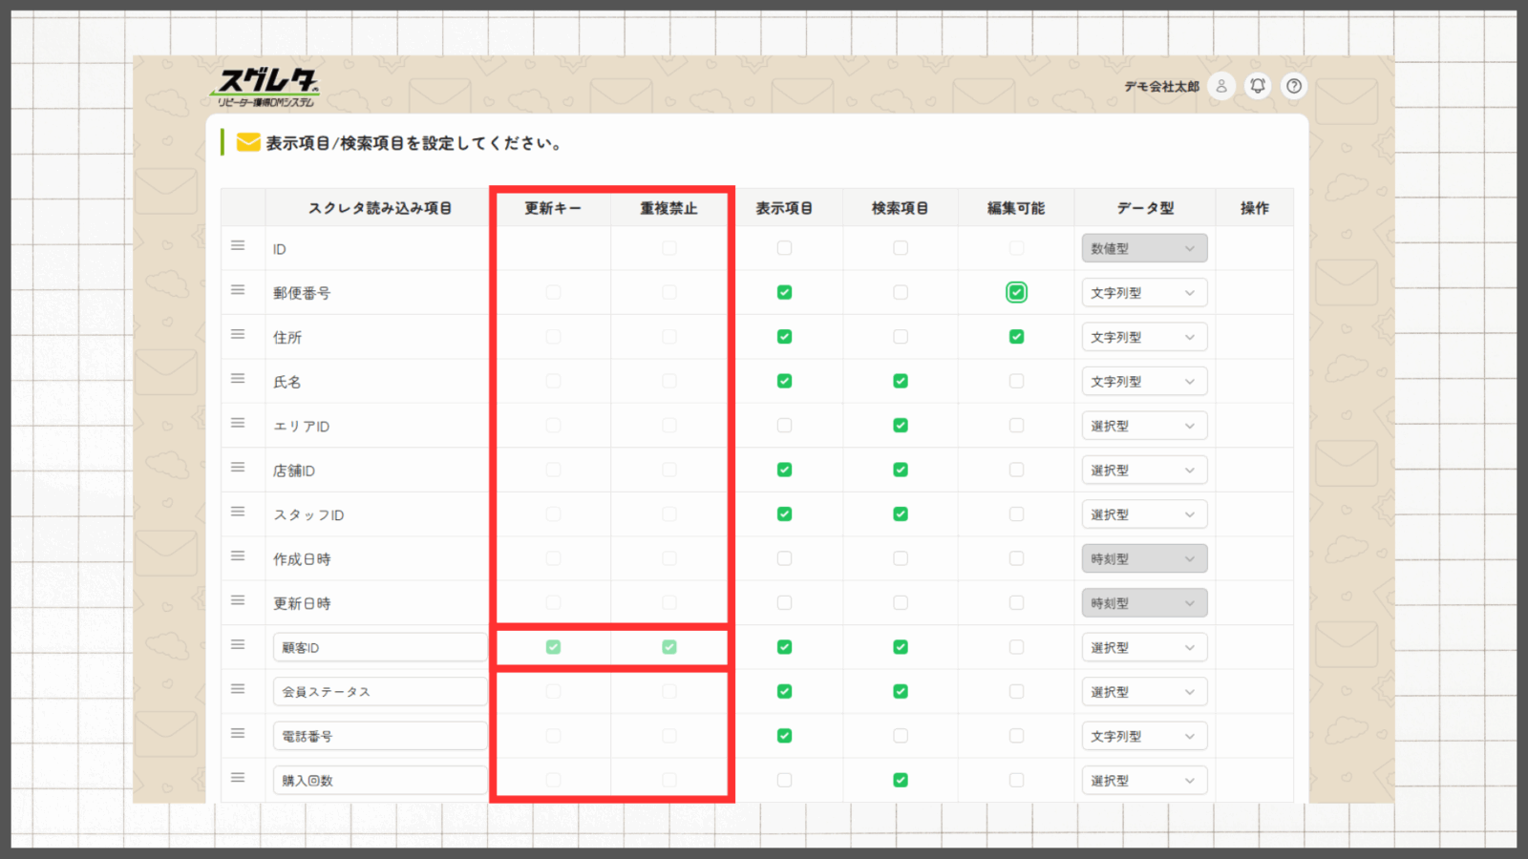1528x859 pixels.
Task: Uncheck 編集可能 checkbox for 郵便番号
Action: point(1016,293)
